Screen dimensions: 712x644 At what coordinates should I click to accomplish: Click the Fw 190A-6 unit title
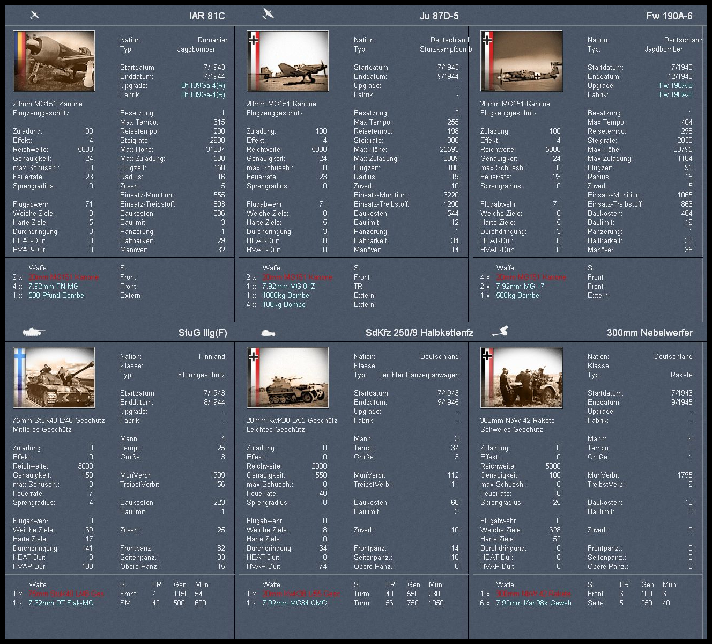[669, 16]
